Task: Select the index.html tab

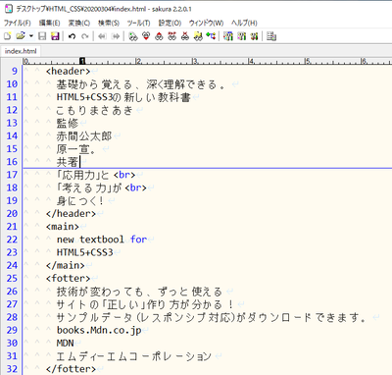Action: point(21,51)
